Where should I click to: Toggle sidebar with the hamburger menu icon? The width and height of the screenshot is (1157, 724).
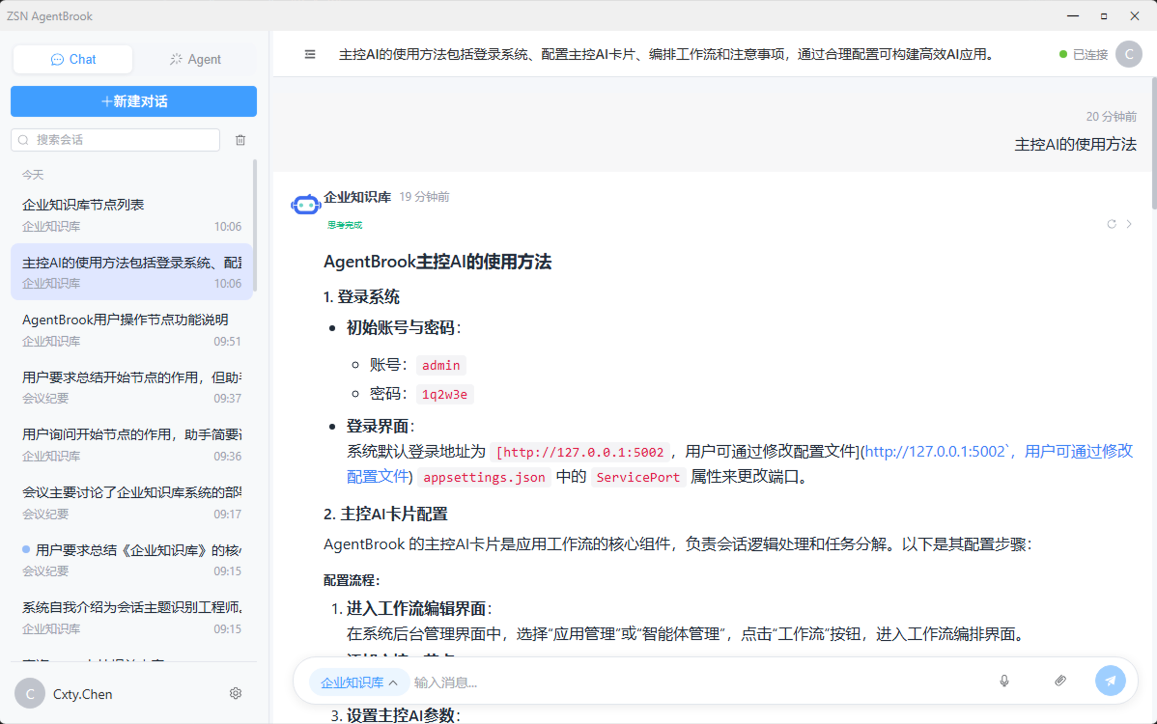coord(310,54)
